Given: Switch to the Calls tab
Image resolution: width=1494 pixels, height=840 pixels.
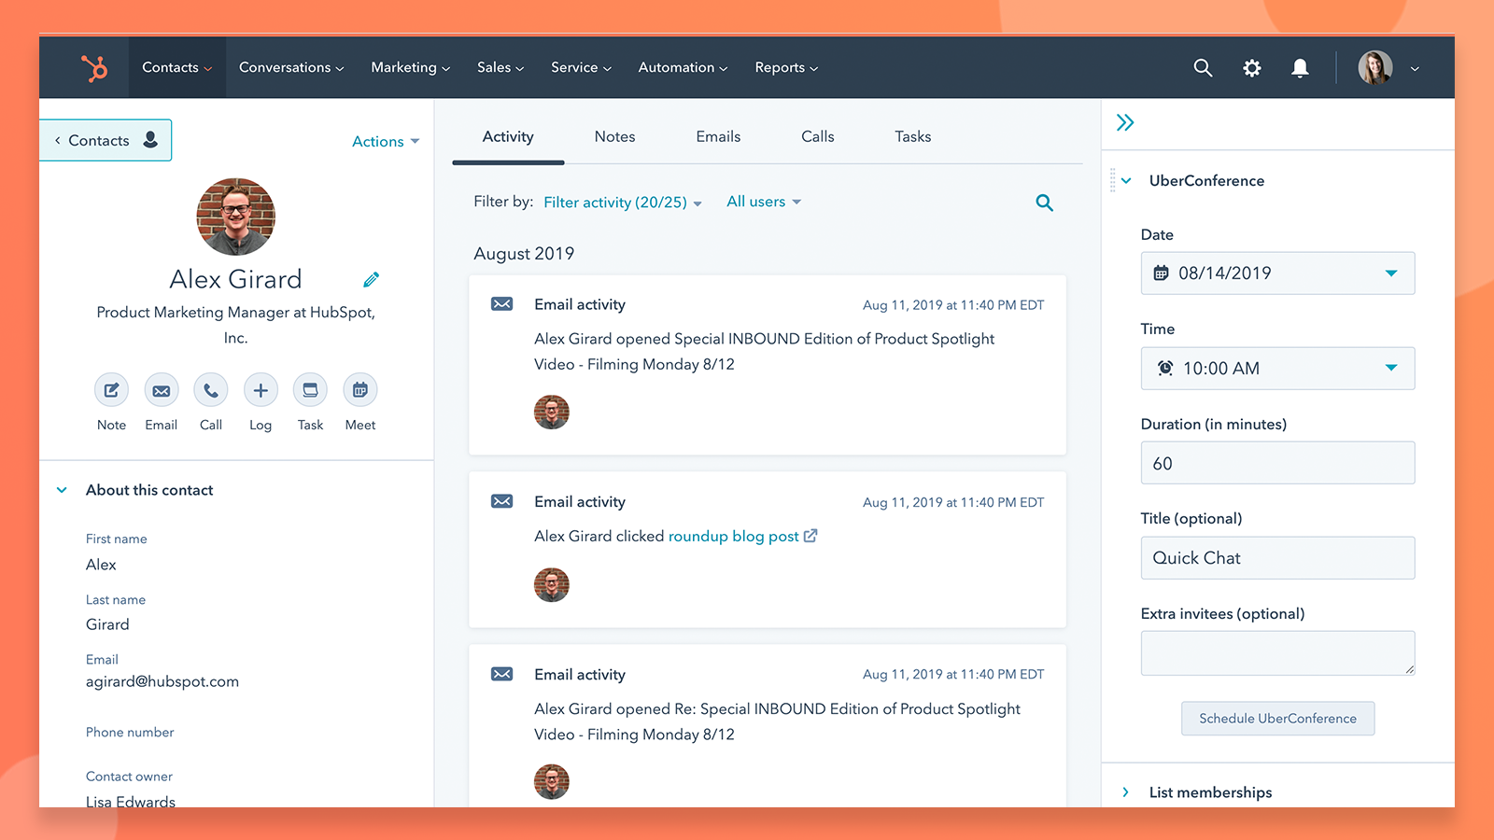Looking at the screenshot, I should 817,136.
